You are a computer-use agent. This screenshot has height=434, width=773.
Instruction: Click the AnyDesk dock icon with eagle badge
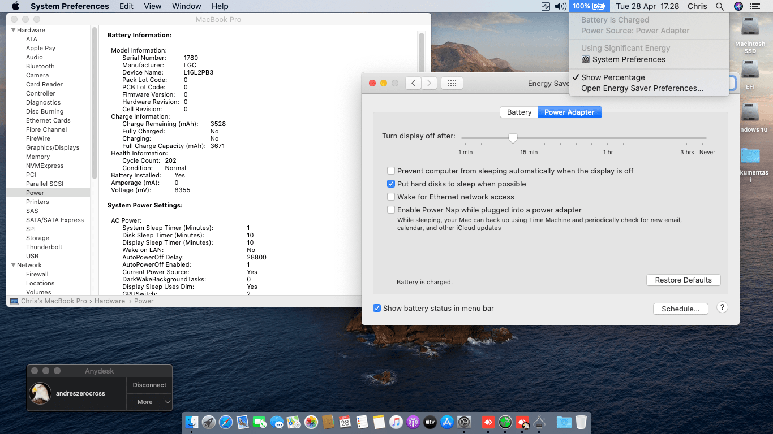(522, 422)
